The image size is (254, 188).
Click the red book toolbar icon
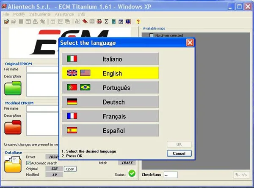click(x=85, y=21)
